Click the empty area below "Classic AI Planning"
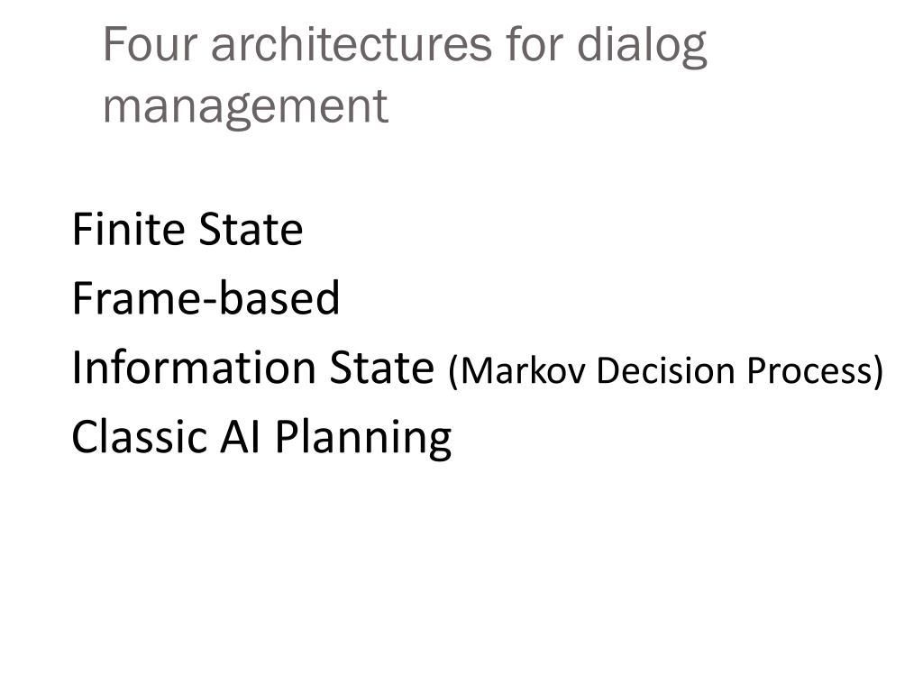 click(x=461, y=565)
